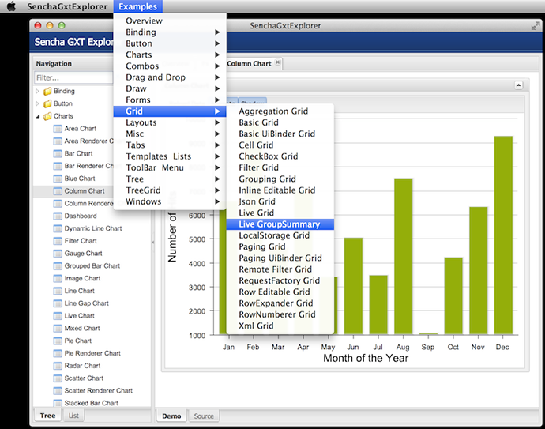545x429 pixels.
Task: Close the Column Chart tab
Action: click(x=277, y=62)
